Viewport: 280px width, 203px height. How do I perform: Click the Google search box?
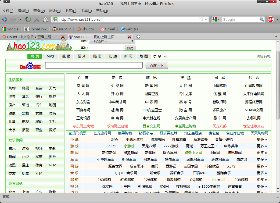coord(240,19)
